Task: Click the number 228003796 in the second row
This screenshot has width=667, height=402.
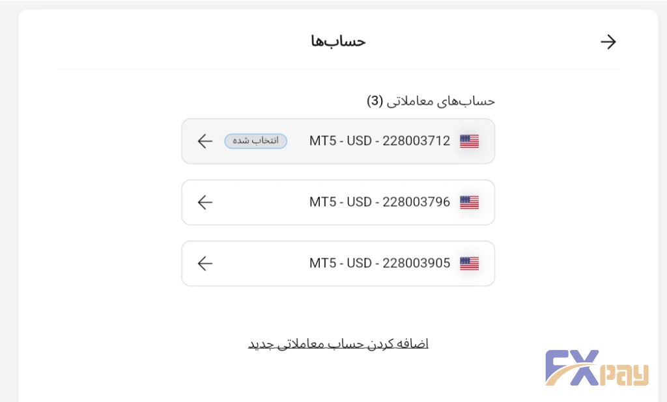Action: (416, 202)
